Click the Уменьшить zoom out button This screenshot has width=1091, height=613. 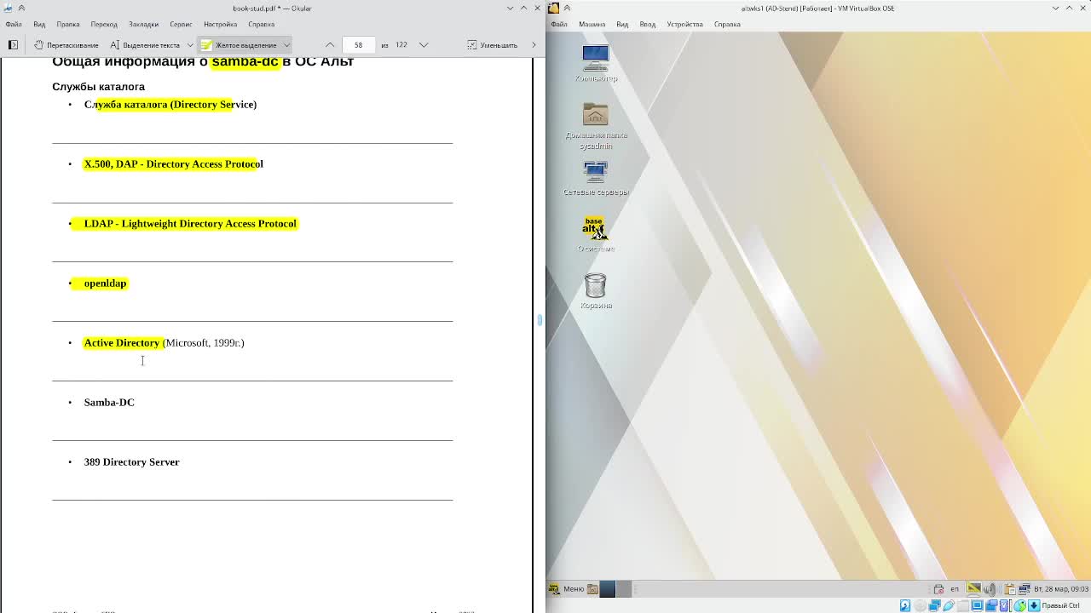click(x=493, y=44)
